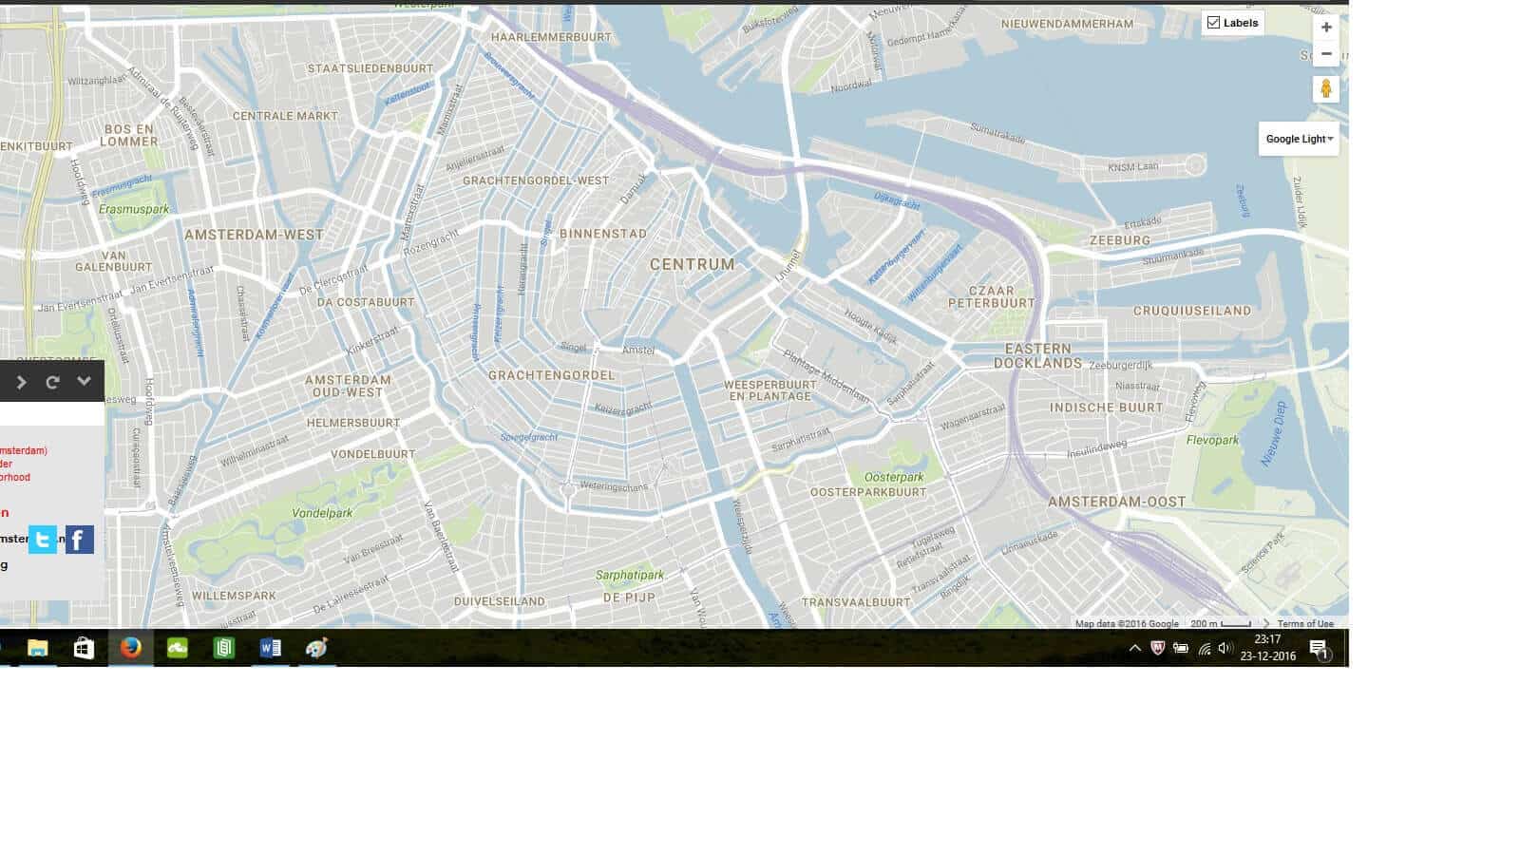Click the AMSTERDAM OUD-WEST label
This screenshot has height=855, width=1520.
(x=348, y=386)
